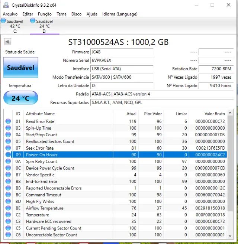
Task: Click the attribute list vertical scrollbar thumb
Action: [230, 163]
